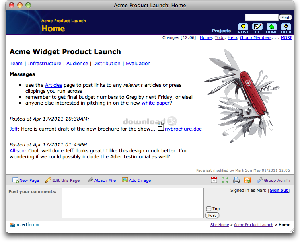Image resolution: width=300 pixels, height=242 pixels.
Task: Click the Attach File text link
Action: click(x=105, y=180)
